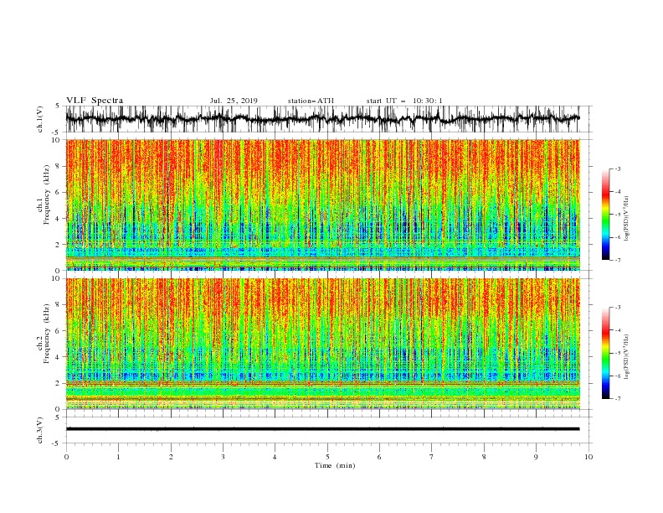Click the ch.3 flat waveform trace
This screenshot has height=513, width=663.
pyautogui.click(x=322, y=429)
